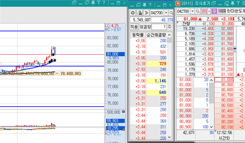Expand stock code 042700 dropdown in tick window
Screen dimensions: 245x143
coord(166,13)
